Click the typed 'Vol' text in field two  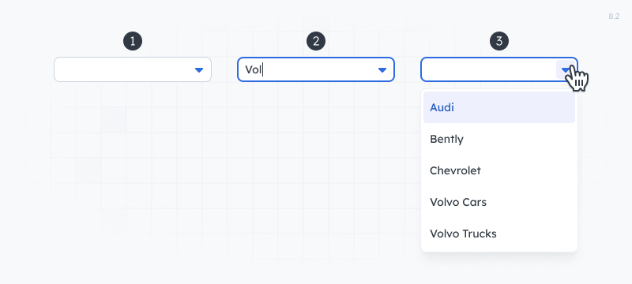pyautogui.click(x=254, y=70)
